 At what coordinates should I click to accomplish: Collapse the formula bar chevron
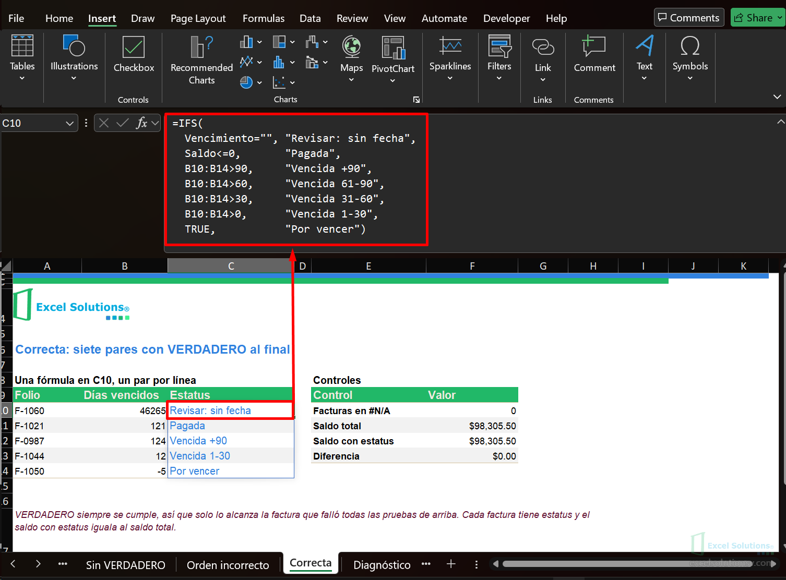781,122
